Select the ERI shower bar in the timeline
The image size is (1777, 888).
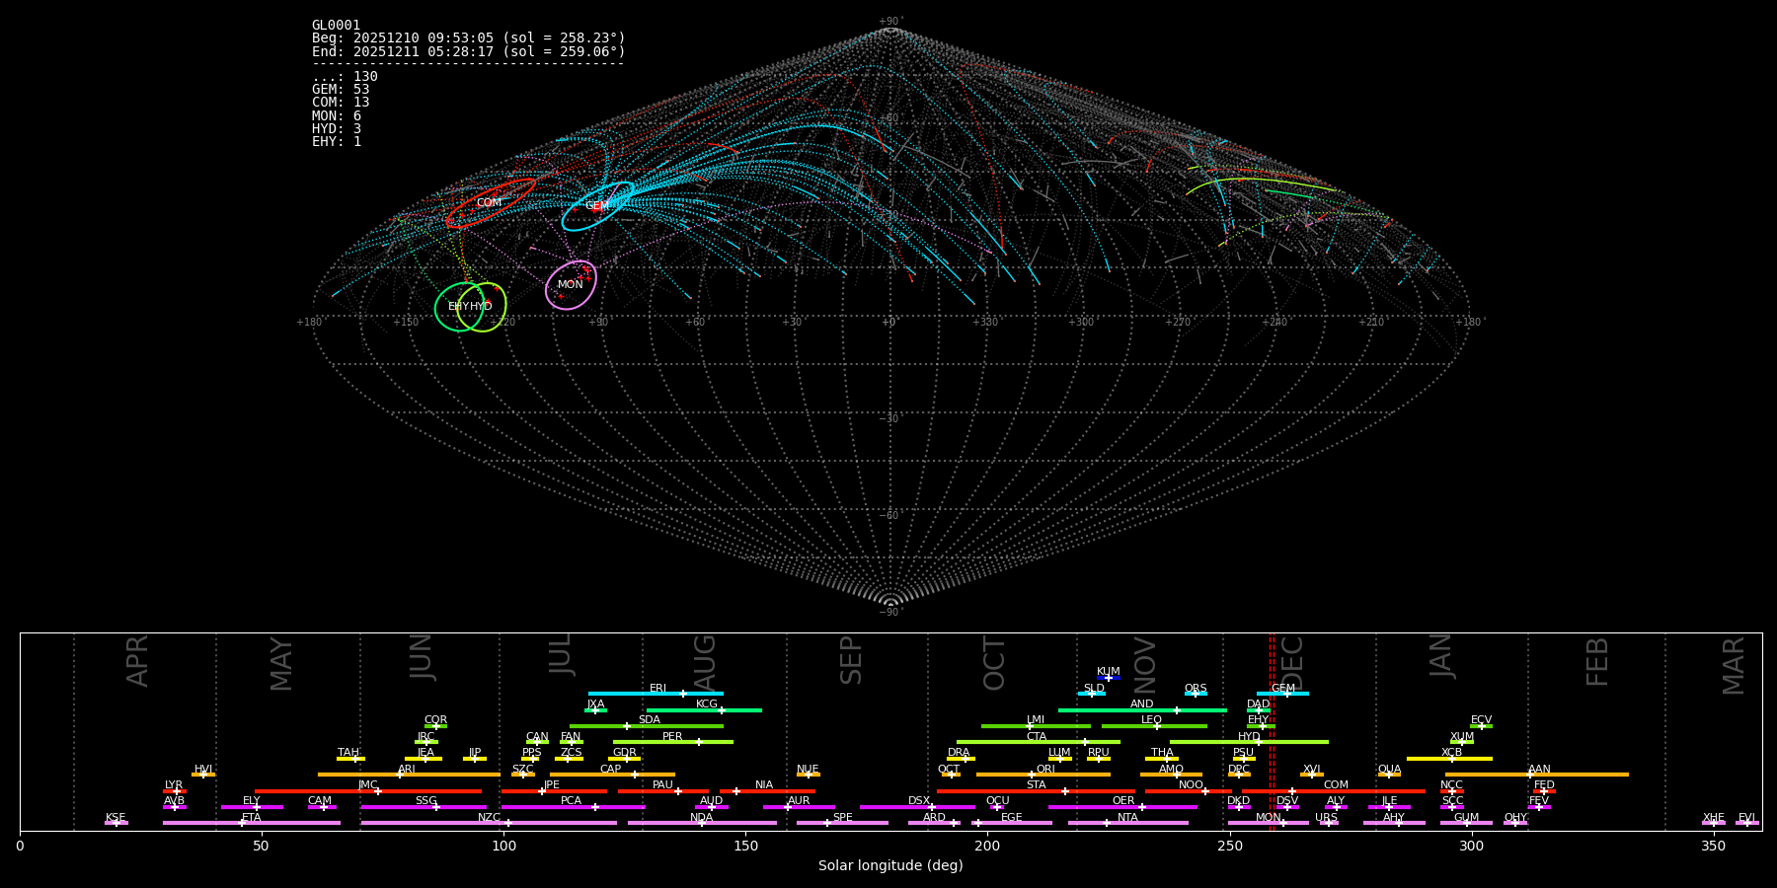click(656, 694)
